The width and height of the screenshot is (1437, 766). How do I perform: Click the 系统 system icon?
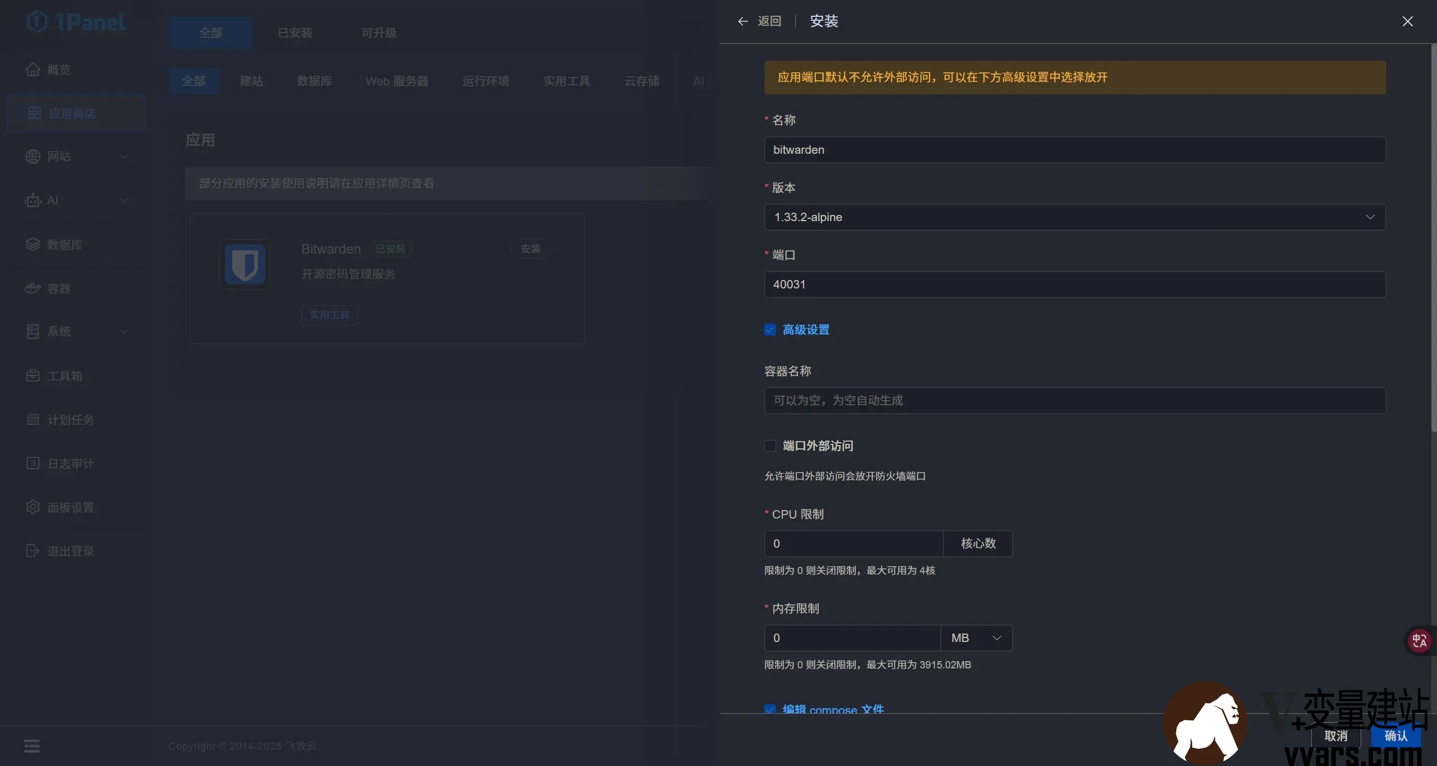(33, 332)
